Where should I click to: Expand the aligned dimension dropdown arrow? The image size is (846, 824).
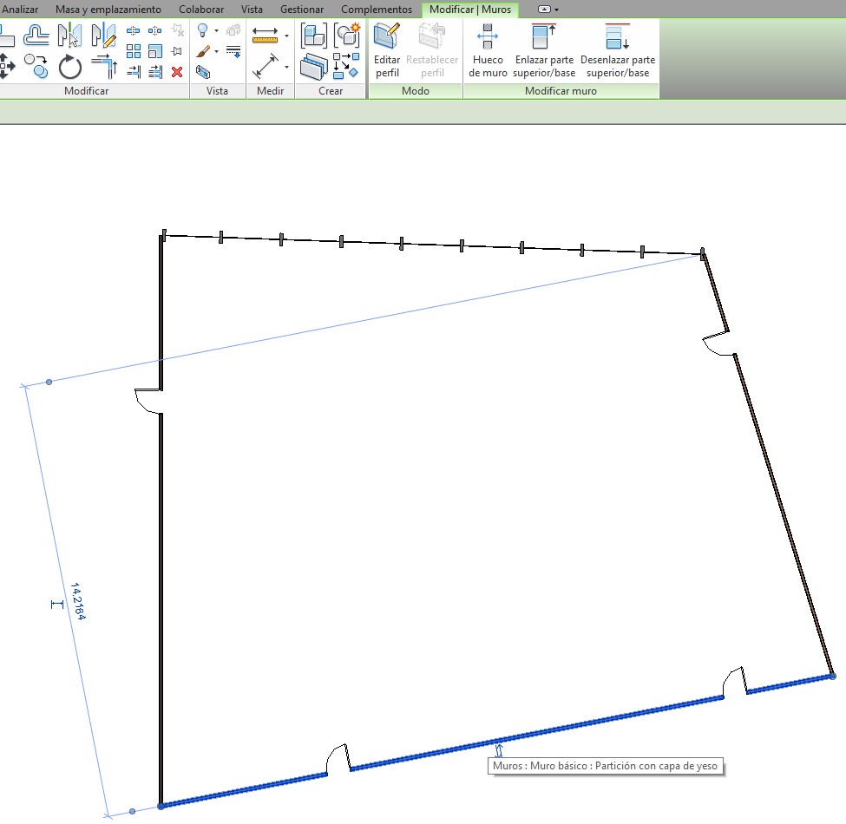pyautogui.click(x=286, y=67)
